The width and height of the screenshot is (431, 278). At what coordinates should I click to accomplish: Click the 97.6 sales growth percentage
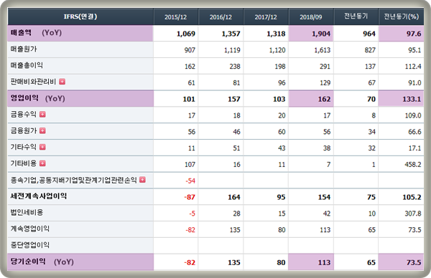[x=414, y=34]
